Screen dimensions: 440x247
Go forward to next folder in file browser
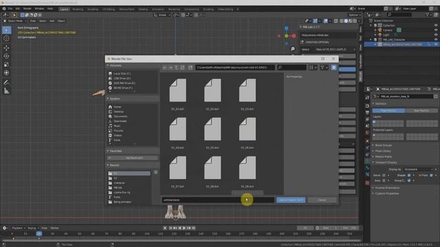tap(170, 67)
